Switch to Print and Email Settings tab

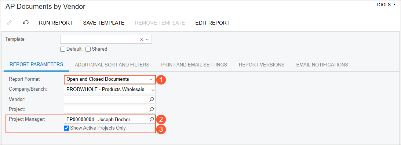click(194, 65)
